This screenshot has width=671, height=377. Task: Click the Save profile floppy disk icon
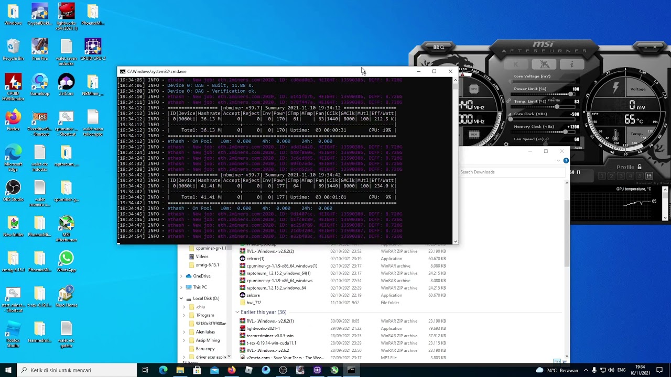point(649,176)
